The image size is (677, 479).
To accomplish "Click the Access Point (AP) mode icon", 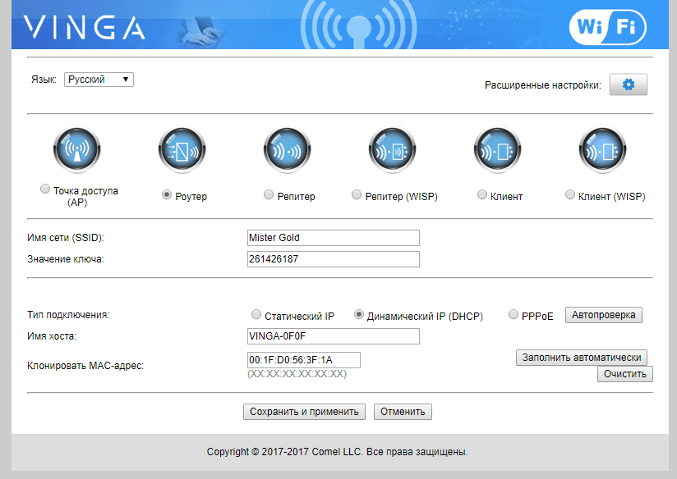I will [x=76, y=151].
